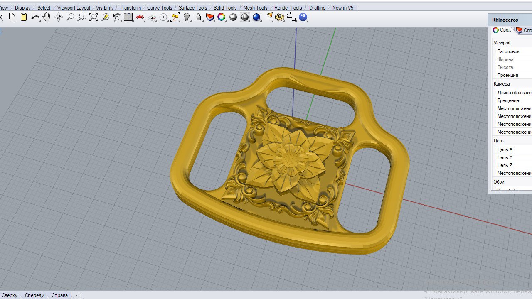Click the Lock padlock icon
The image size is (532, 299).
coord(198,17)
